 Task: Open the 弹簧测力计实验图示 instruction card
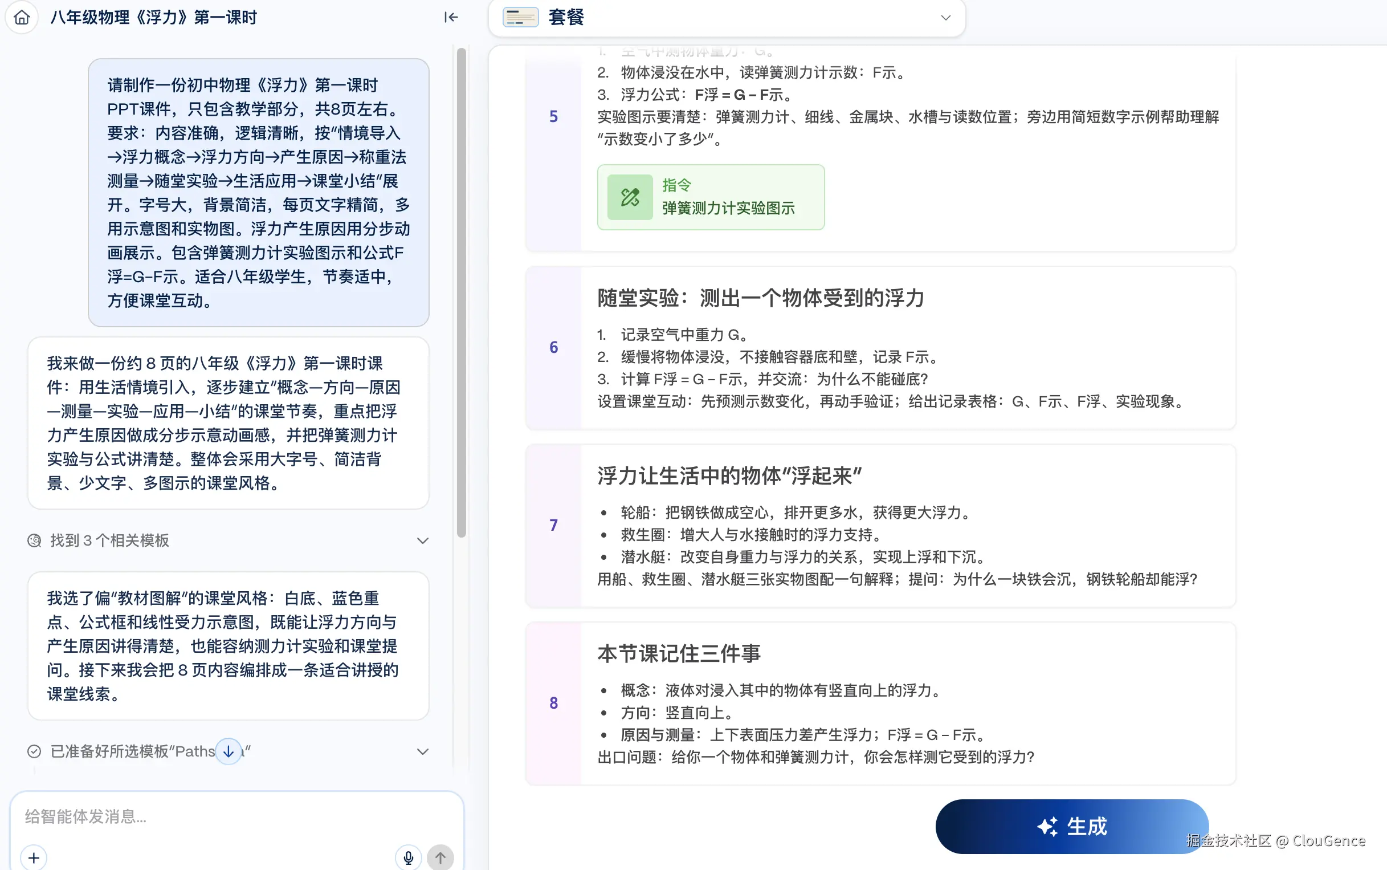click(711, 197)
